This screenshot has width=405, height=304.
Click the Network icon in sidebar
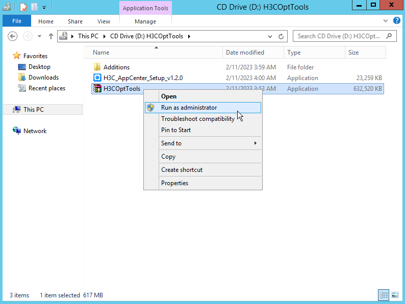(x=16, y=131)
